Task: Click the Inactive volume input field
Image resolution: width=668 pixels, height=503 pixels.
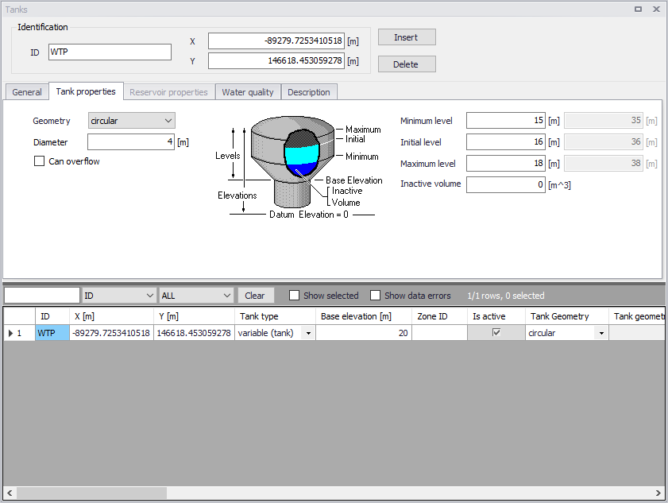Action: (506, 184)
